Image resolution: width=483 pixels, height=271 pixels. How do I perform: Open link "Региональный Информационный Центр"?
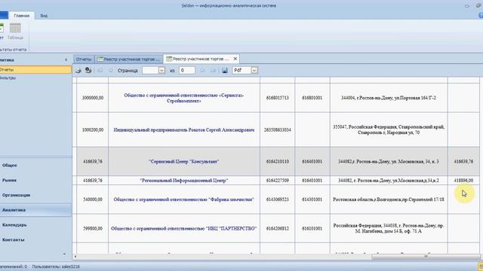pyautogui.click(x=184, y=181)
